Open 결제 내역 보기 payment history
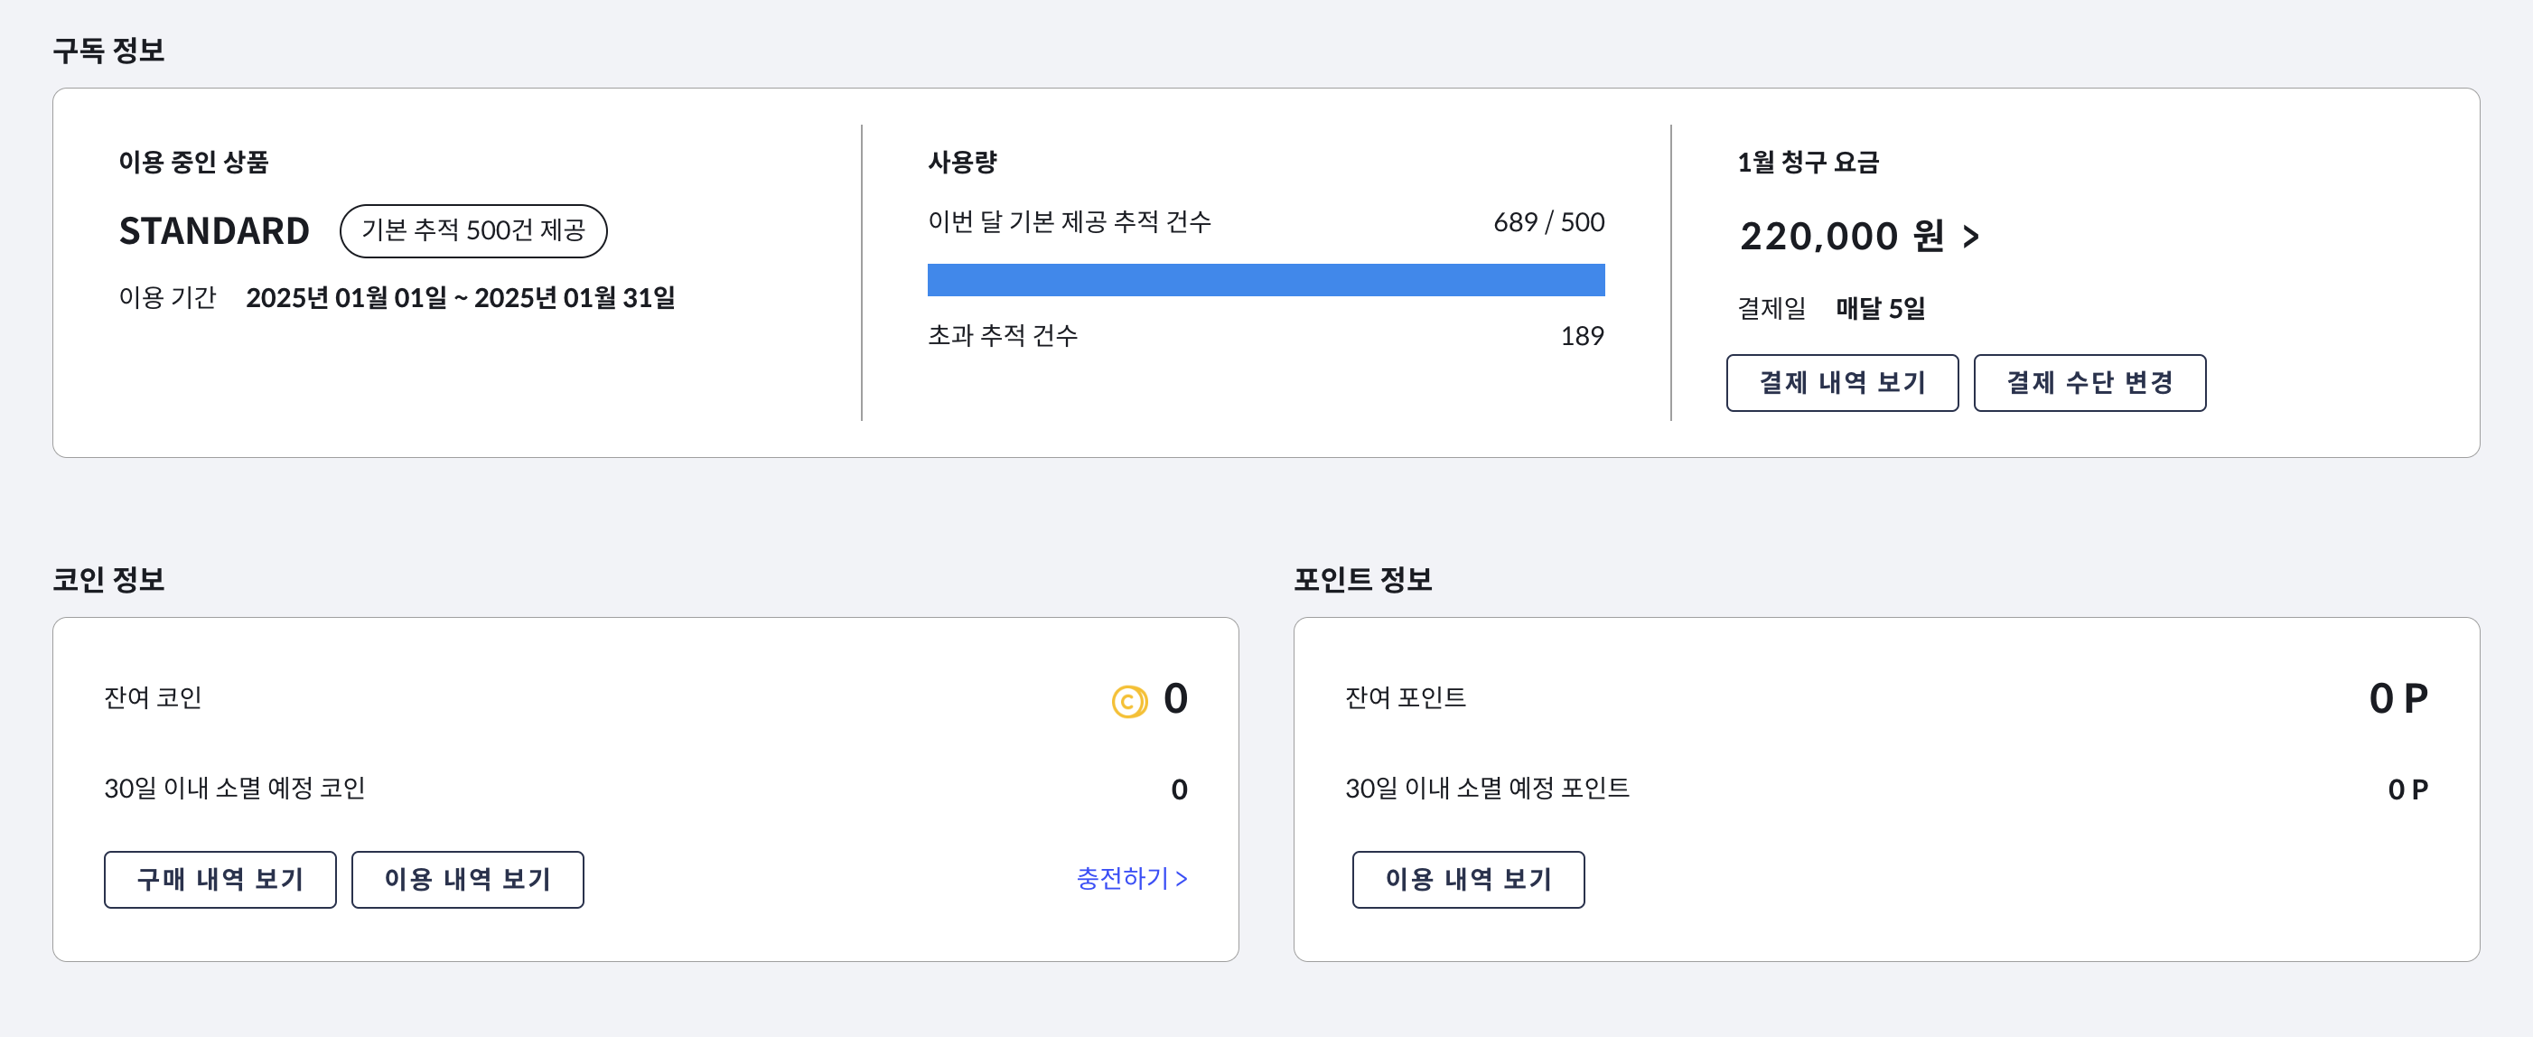Viewport: 2533px width, 1037px height. coord(1842,383)
